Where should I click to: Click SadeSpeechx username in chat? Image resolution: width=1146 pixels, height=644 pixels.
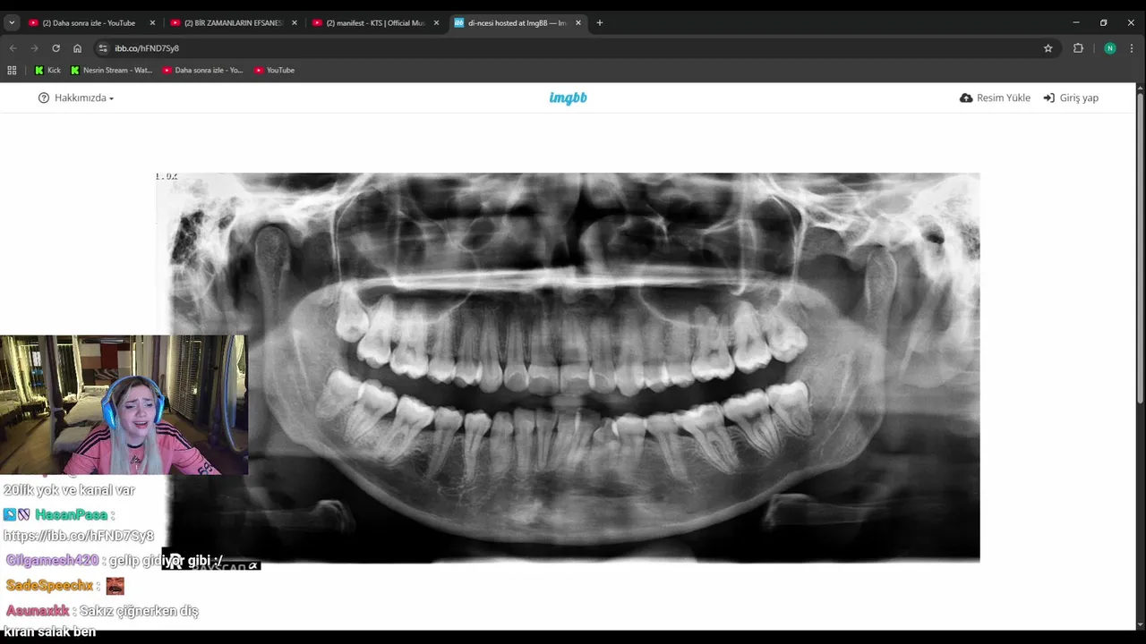[x=49, y=586]
